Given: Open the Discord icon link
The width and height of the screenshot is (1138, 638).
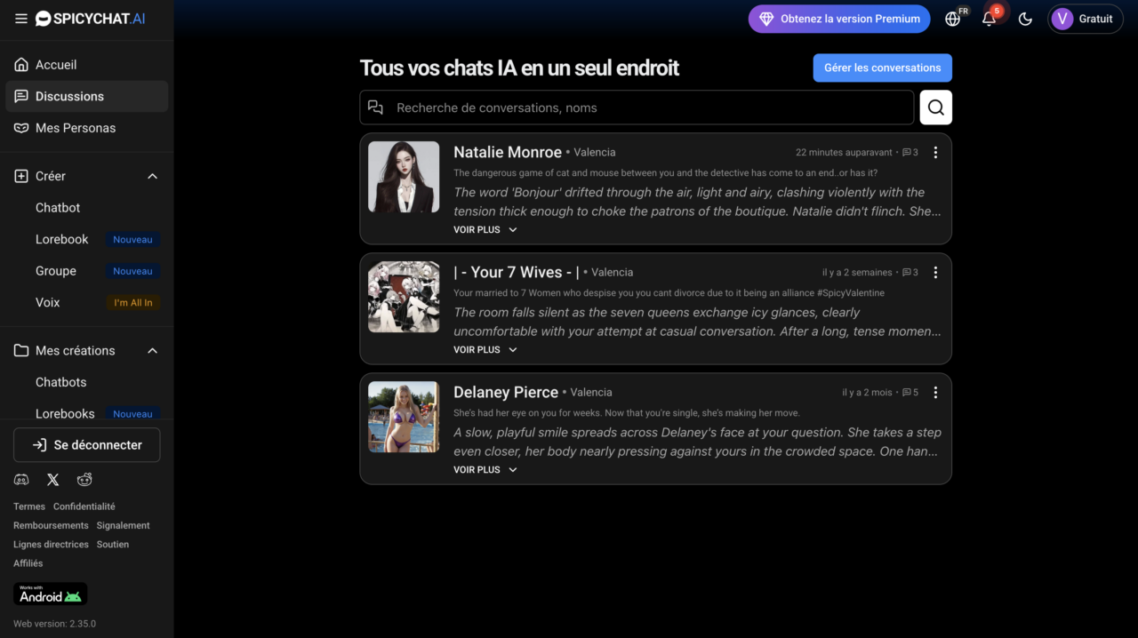Looking at the screenshot, I should [x=21, y=480].
